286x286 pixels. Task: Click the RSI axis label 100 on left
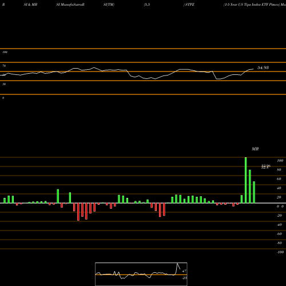click(5, 52)
